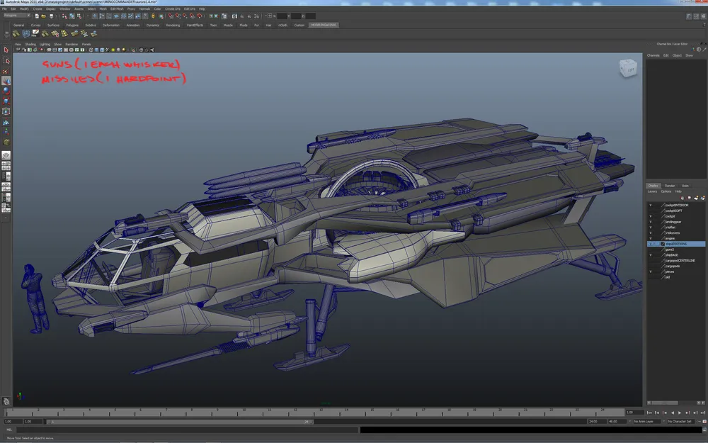Pick the Rotate tool in toolbox
Image resolution: width=708 pixels, height=443 pixels.
click(6, 91)
